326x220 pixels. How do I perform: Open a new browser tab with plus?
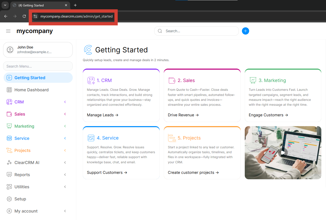(75, 5)
